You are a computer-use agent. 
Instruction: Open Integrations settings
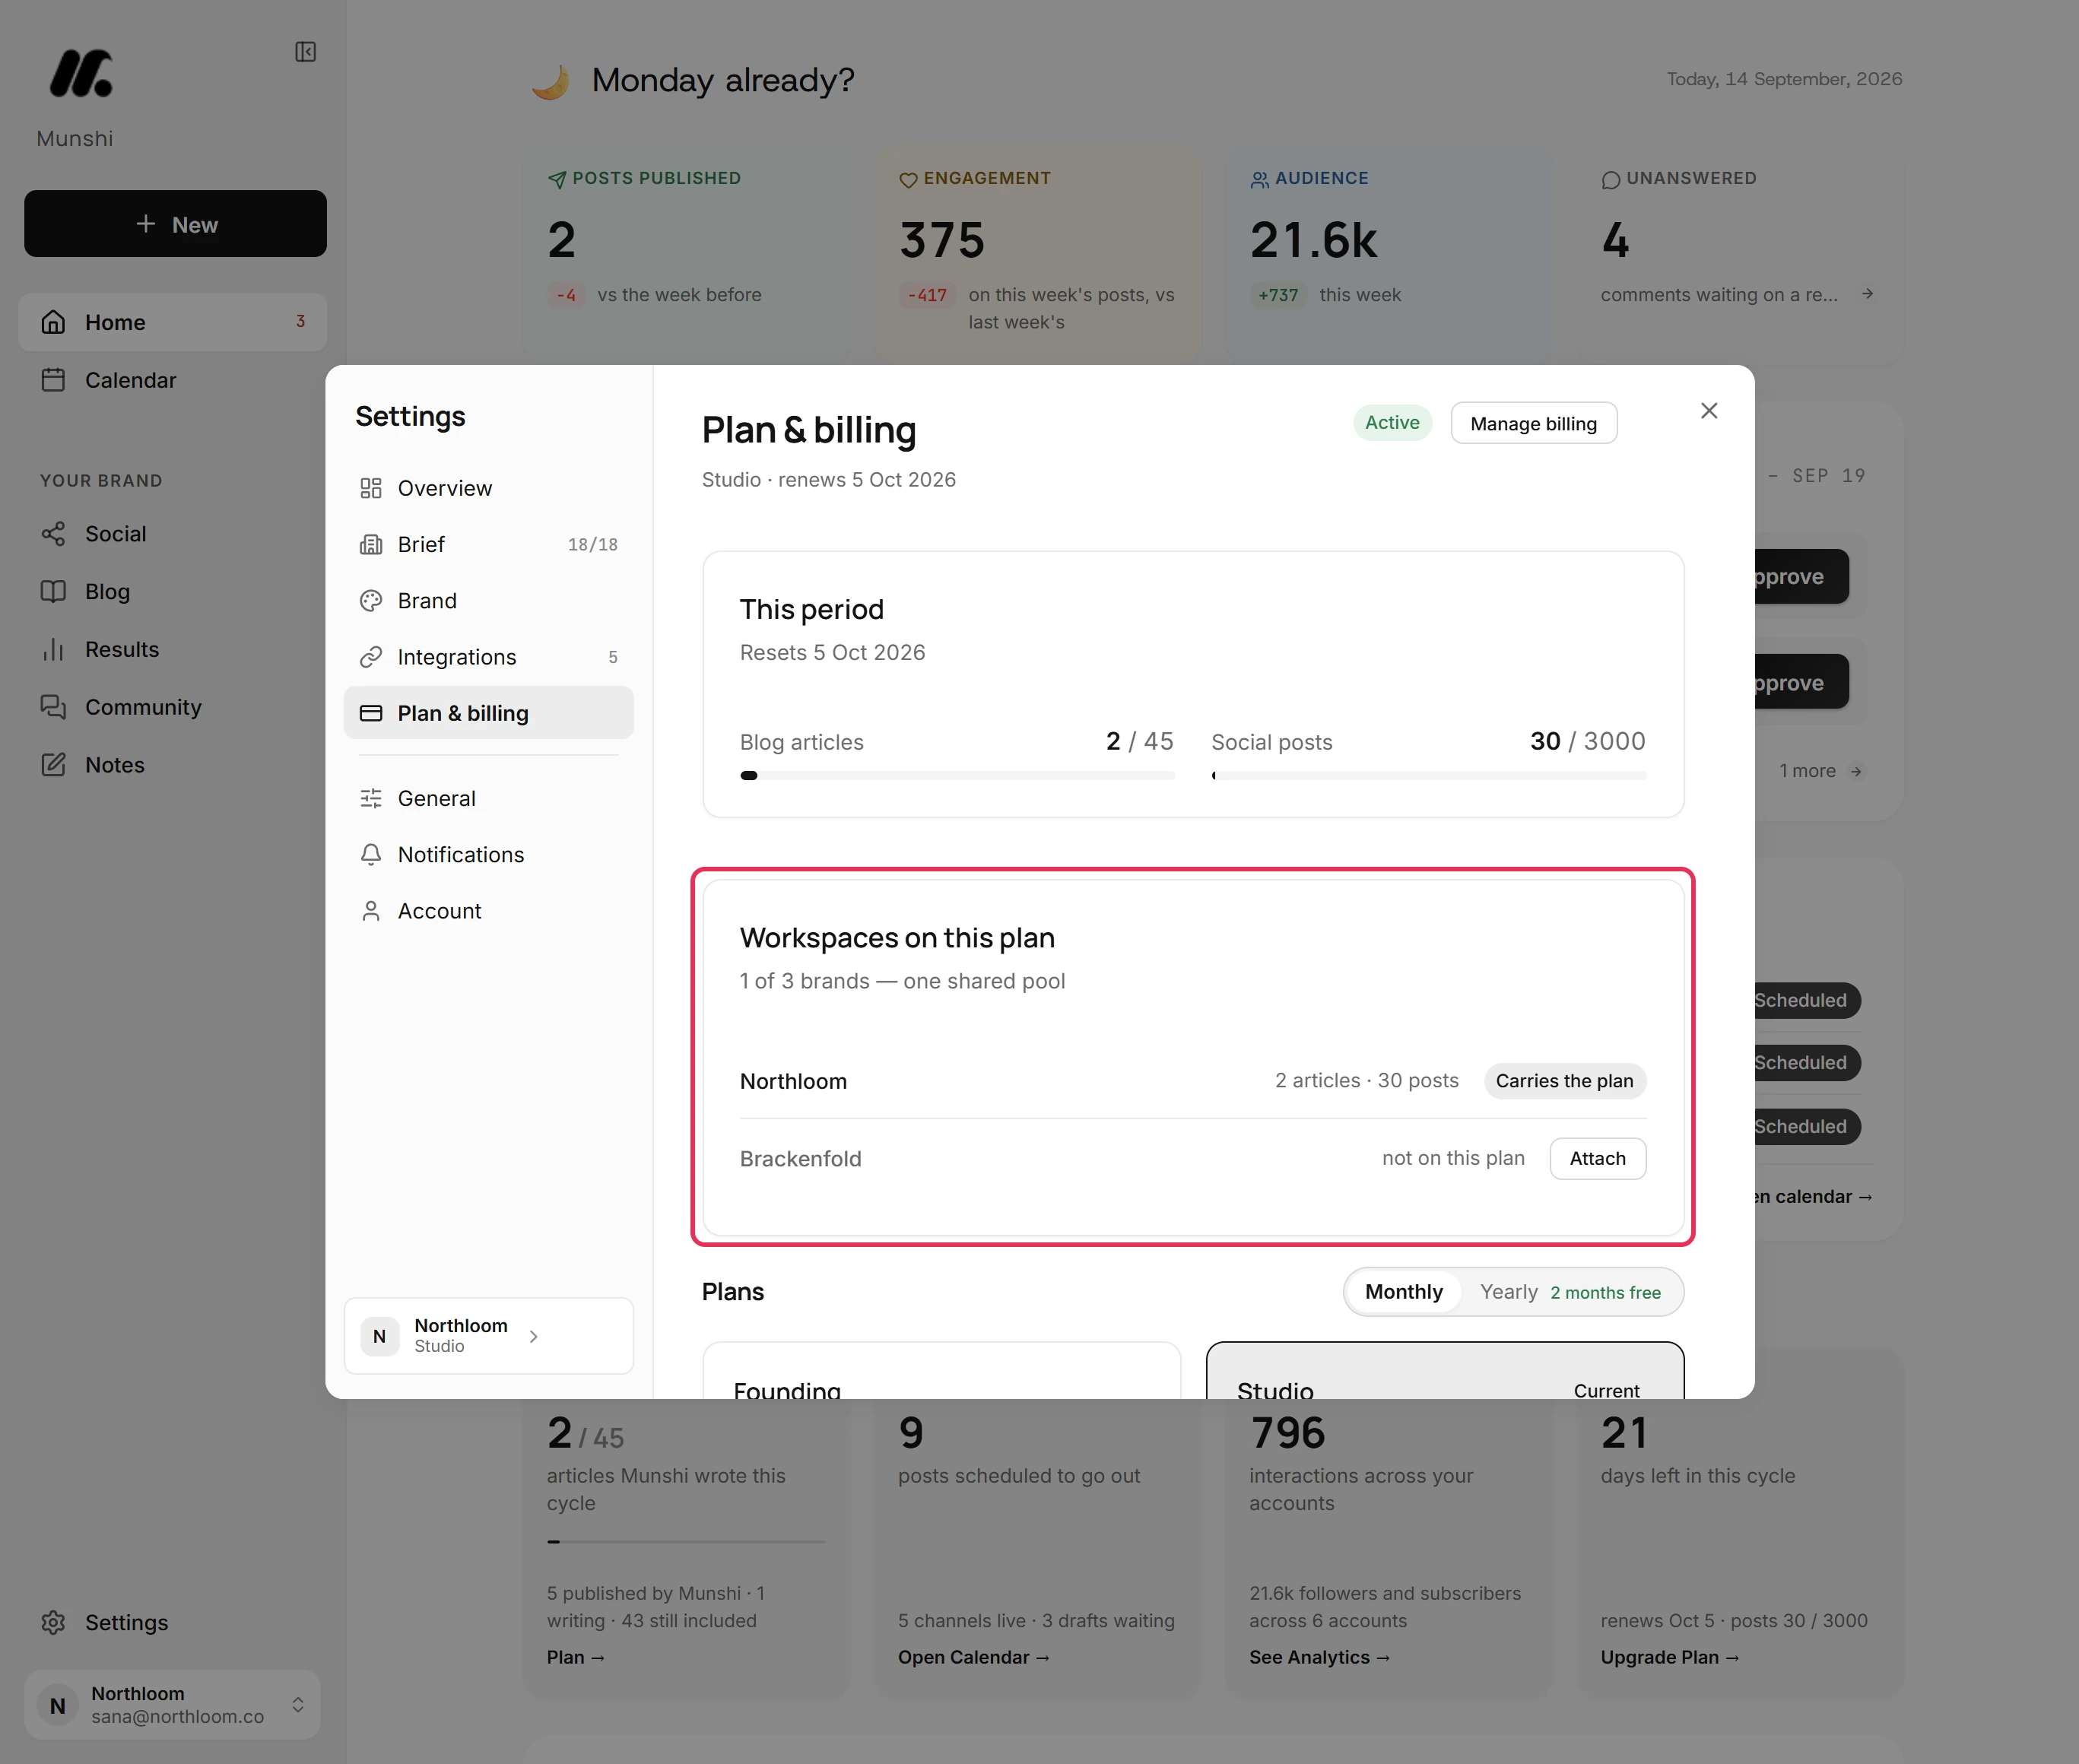coord(489,657)
